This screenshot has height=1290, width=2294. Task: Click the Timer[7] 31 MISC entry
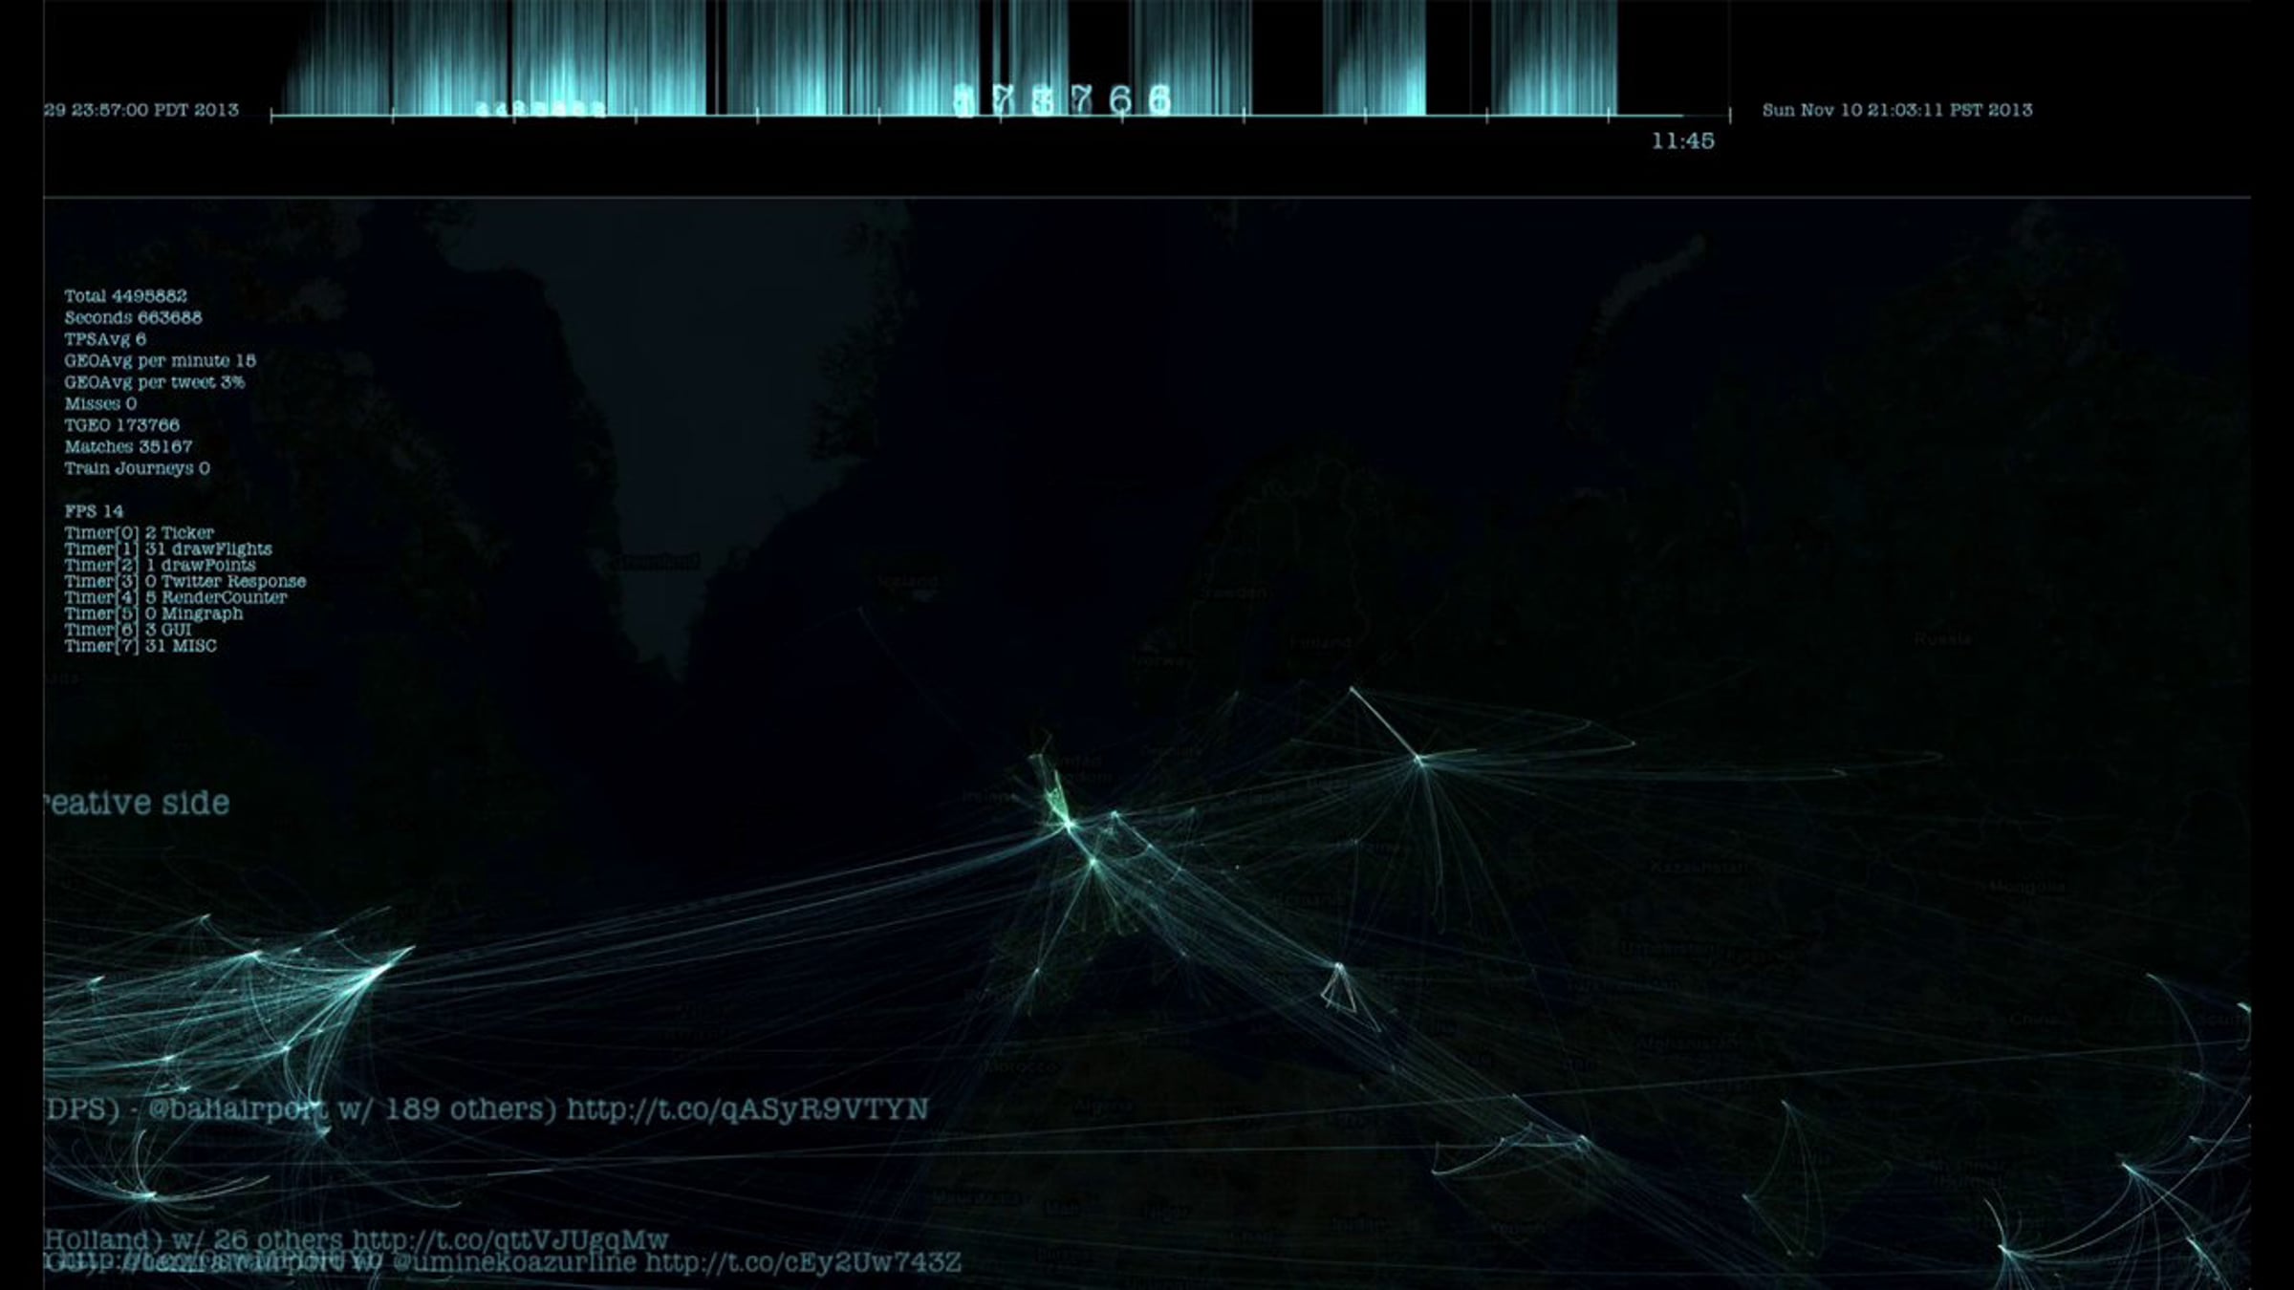[x=141, y=646]
